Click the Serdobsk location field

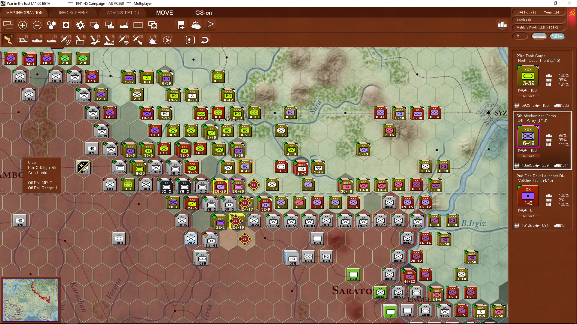coord(538,20)
